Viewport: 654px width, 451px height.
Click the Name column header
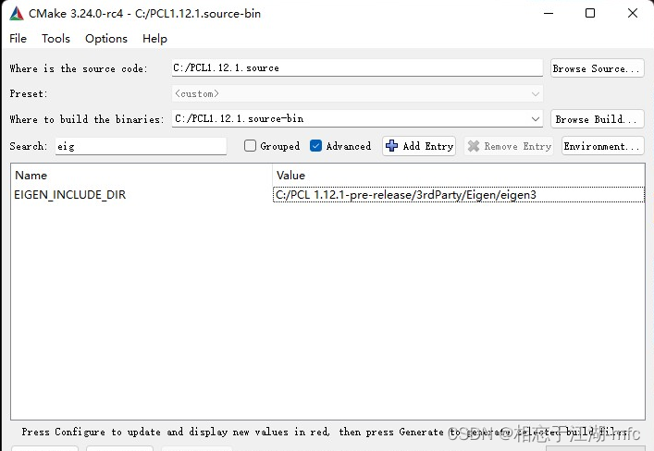[x=142, y=176]
